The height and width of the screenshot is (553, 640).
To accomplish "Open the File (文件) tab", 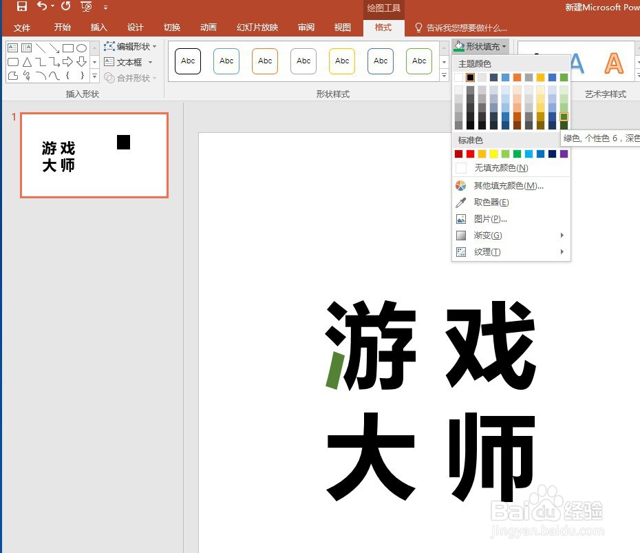I will pyautogui.click(x=21, y=28).
